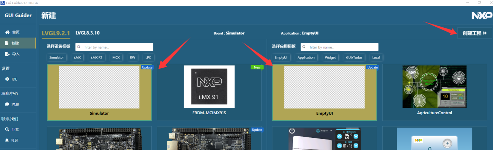This screenshot has height=150, width=493.
Task: Click the gear icon beside IDE
Action: pyautogui.click(x=7, y=79)
